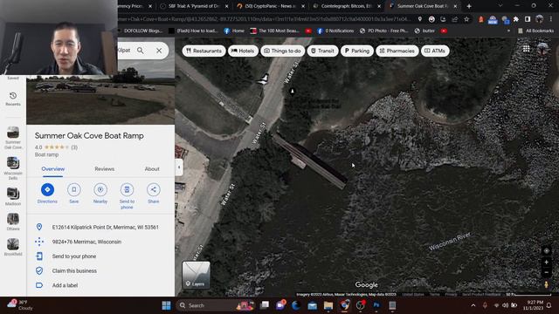Open the Google apps grid icon
This screenshot has height=314, width=559.
[526, 49]
